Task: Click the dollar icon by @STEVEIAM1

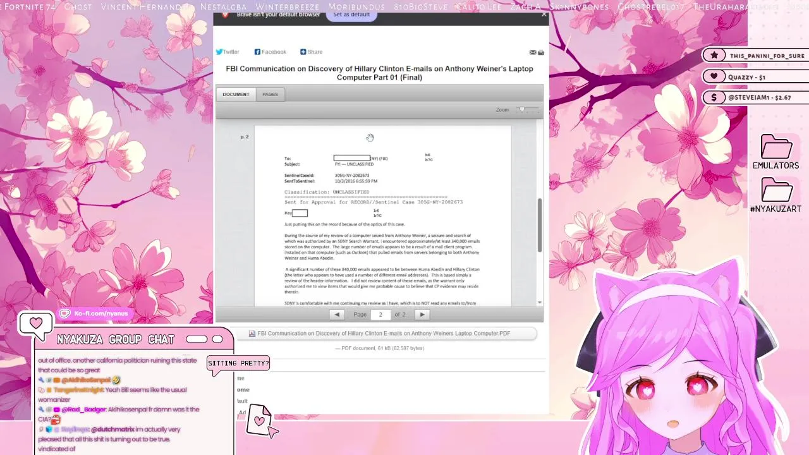Action: tap(714, 97)
